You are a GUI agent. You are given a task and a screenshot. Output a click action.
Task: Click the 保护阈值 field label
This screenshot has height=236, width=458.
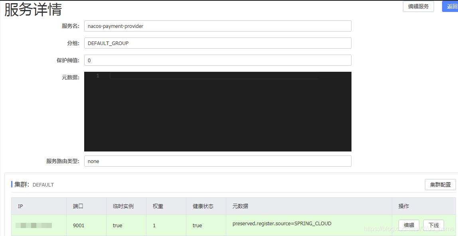coord(68,60)
